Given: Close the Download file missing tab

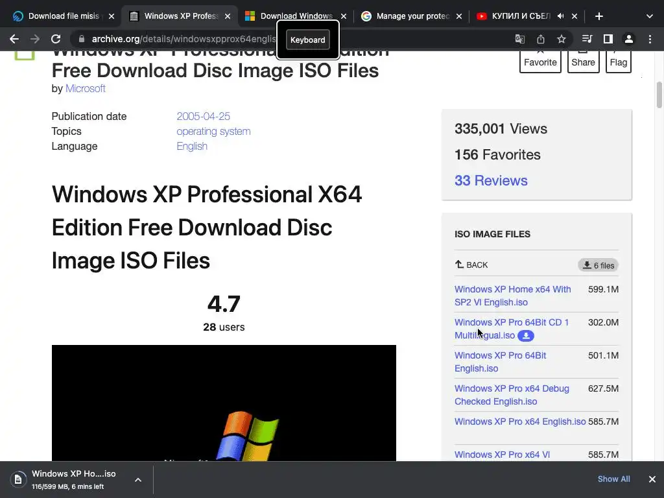Looking at the screenshot, I should tap(112, 16).
